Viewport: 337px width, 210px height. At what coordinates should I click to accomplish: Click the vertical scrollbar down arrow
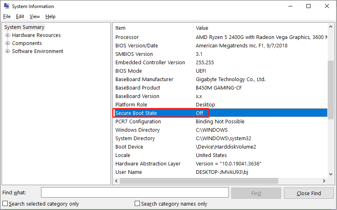coord(331,173)
